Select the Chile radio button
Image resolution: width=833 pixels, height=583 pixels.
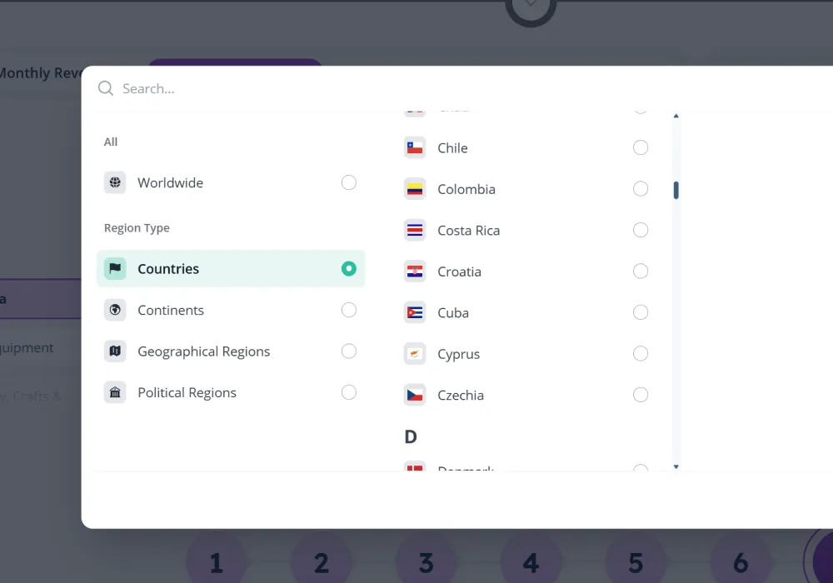coord(641,147)
